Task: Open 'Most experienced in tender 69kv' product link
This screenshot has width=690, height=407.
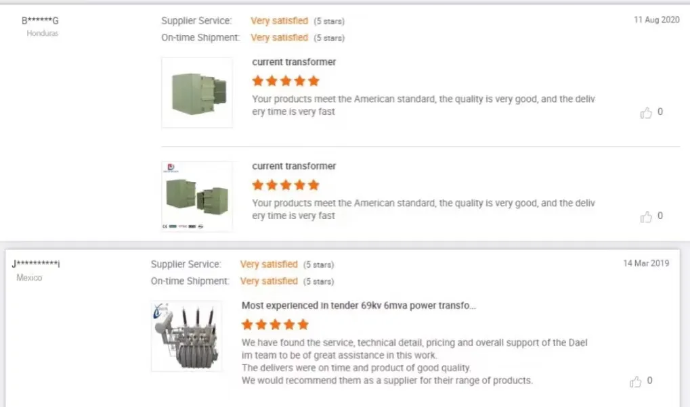Action: click(x=358, y=306)
